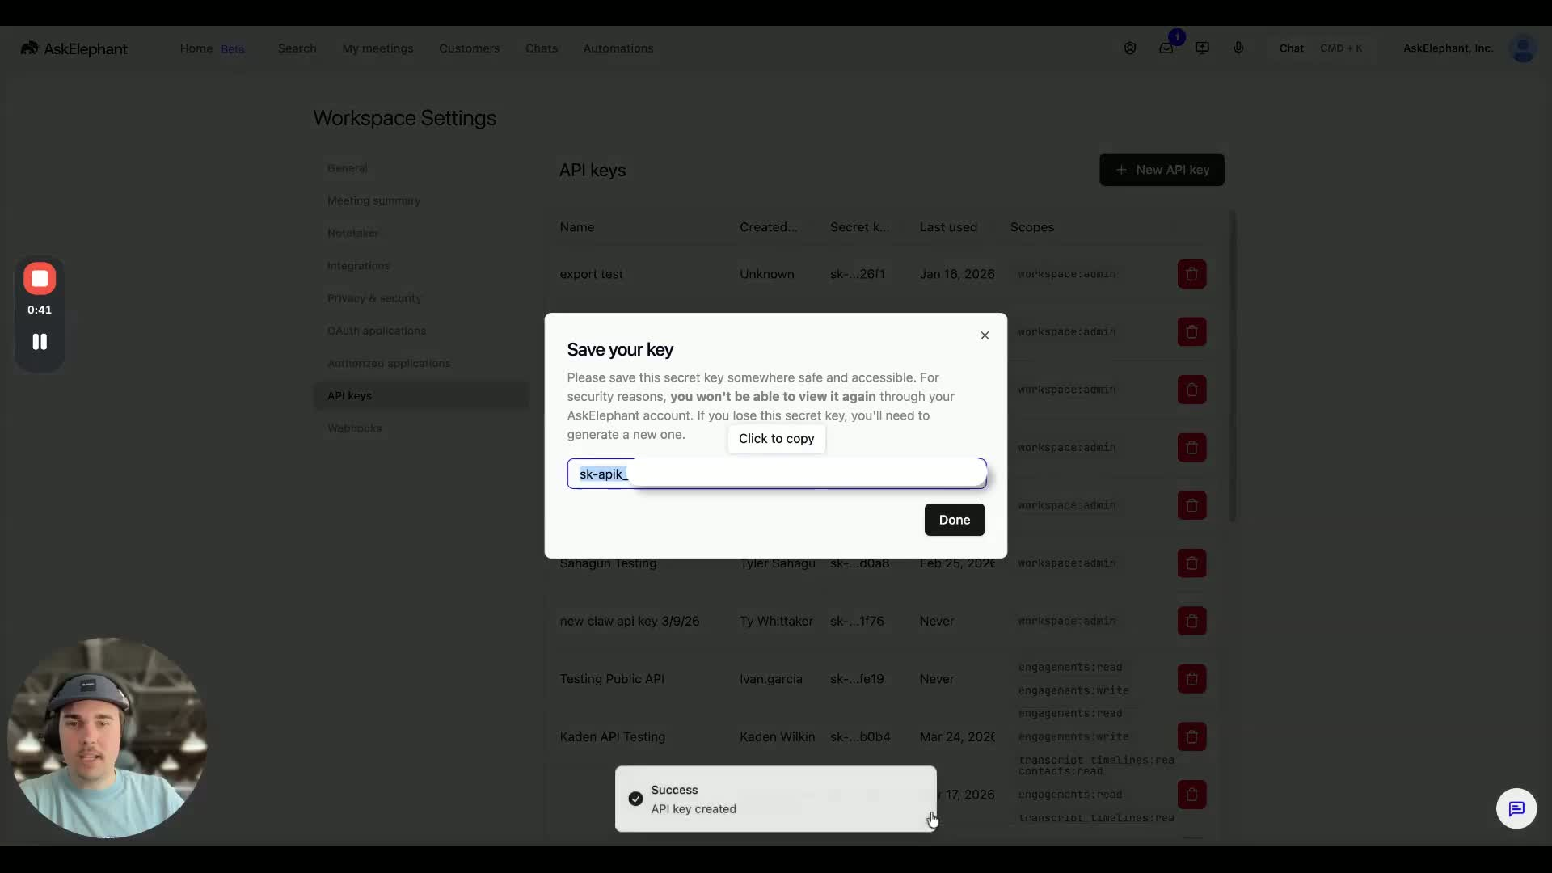Click the success checkmark icon in toast

635,799
